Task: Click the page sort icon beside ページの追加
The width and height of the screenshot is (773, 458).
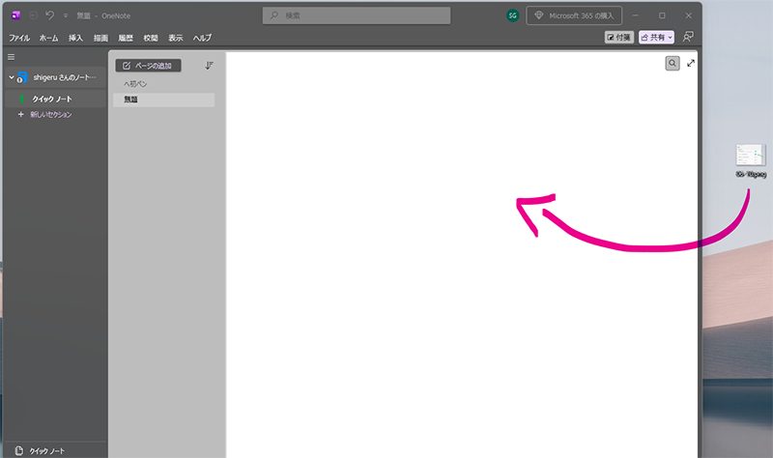Action: pos(209,66)
